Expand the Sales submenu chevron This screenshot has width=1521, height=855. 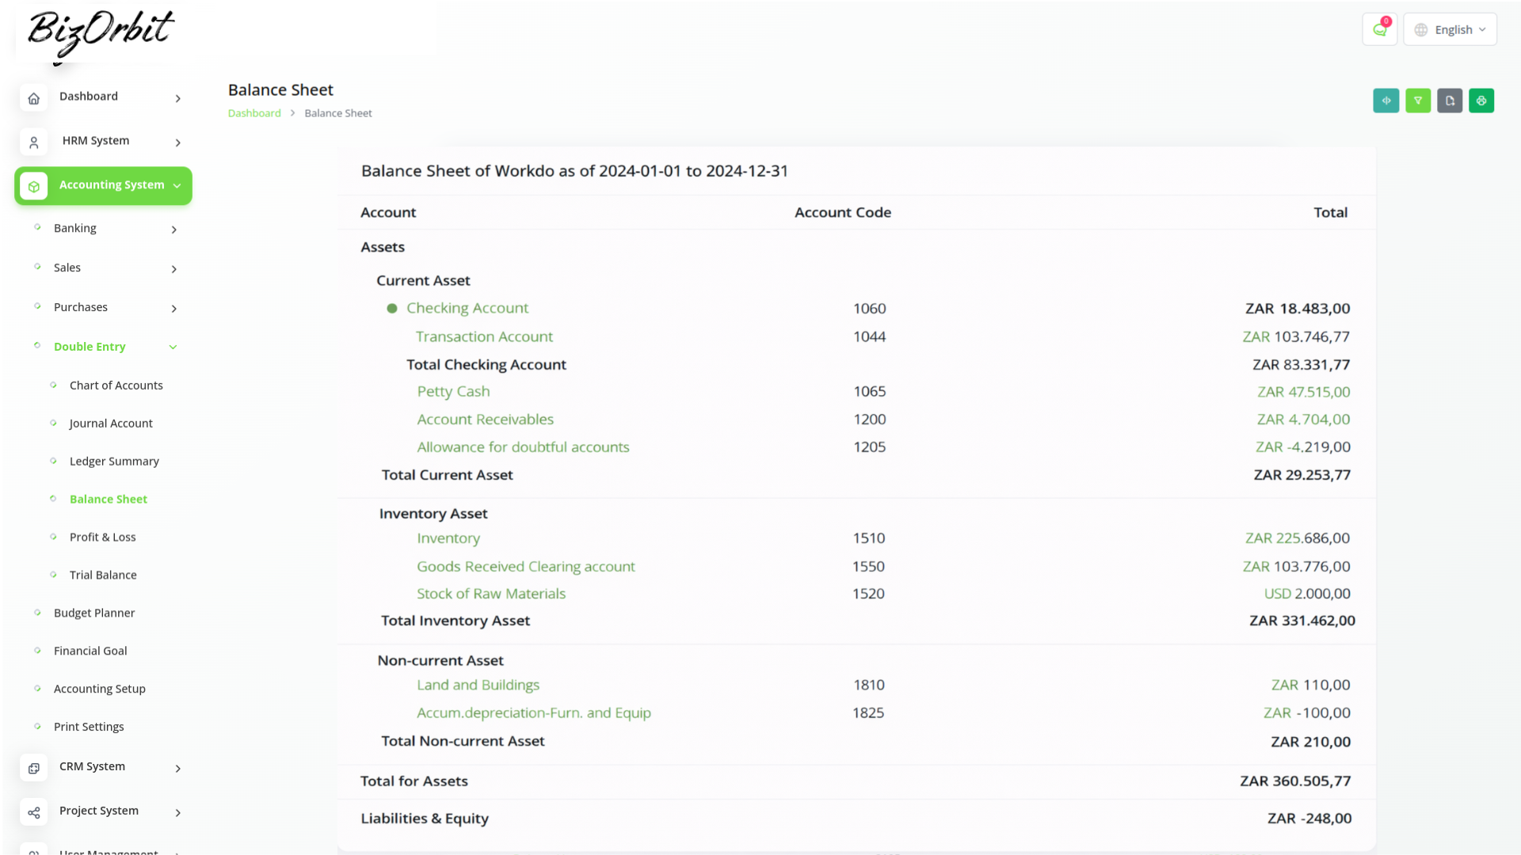(174, 269)
